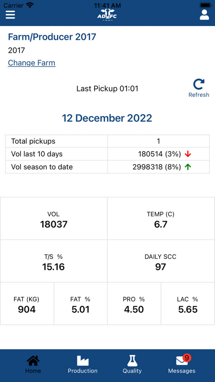Image resolution: width=215 pixels, height=382 pixels.
Task: Tap the green up arrow indicator
Action: click(188, 167)
